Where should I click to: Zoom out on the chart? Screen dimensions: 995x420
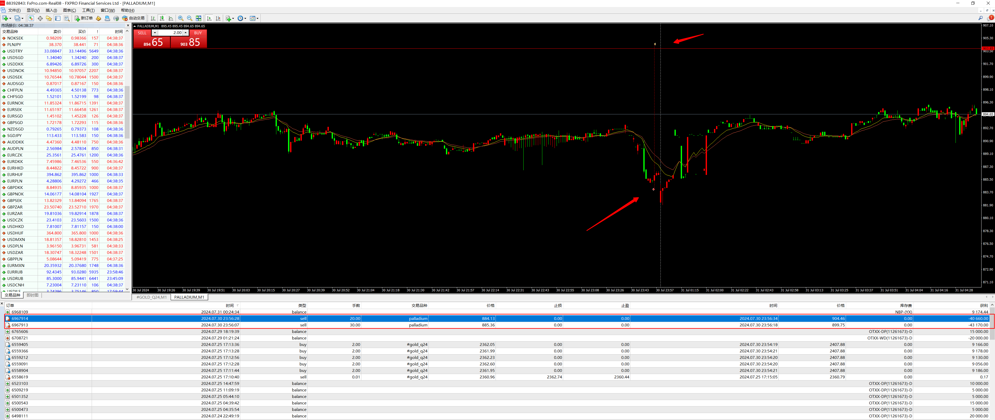pyautogui.click(x=189, y=18)
